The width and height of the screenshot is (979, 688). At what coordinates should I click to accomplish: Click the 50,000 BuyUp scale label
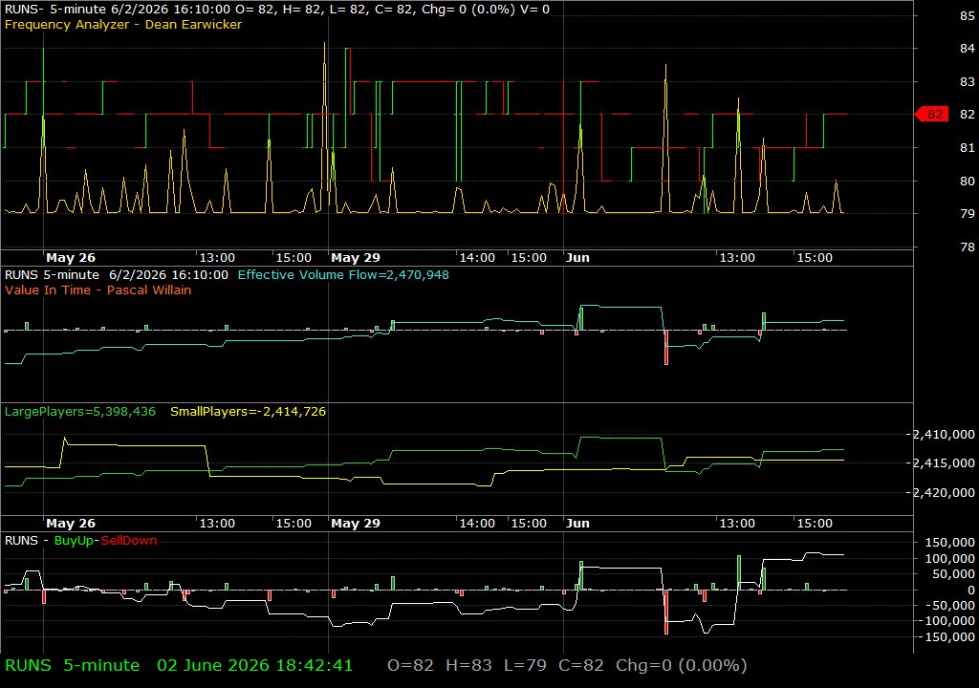[x=953, y=573]
